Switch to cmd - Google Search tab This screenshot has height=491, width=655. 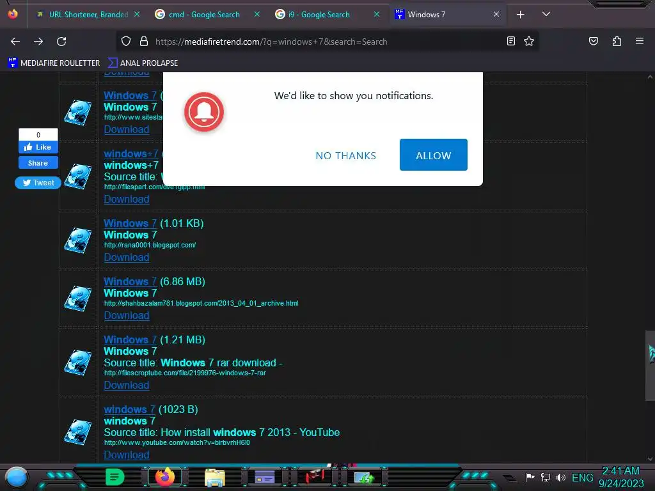pos(204,15)
